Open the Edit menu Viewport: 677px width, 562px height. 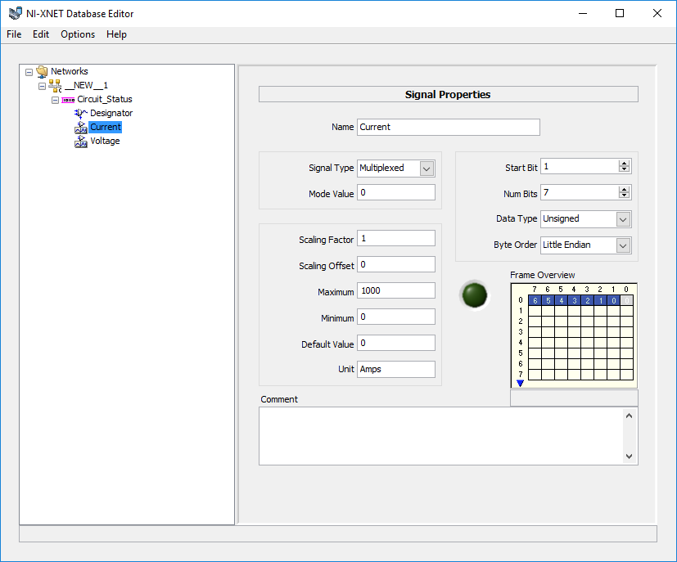coord(41,34)
